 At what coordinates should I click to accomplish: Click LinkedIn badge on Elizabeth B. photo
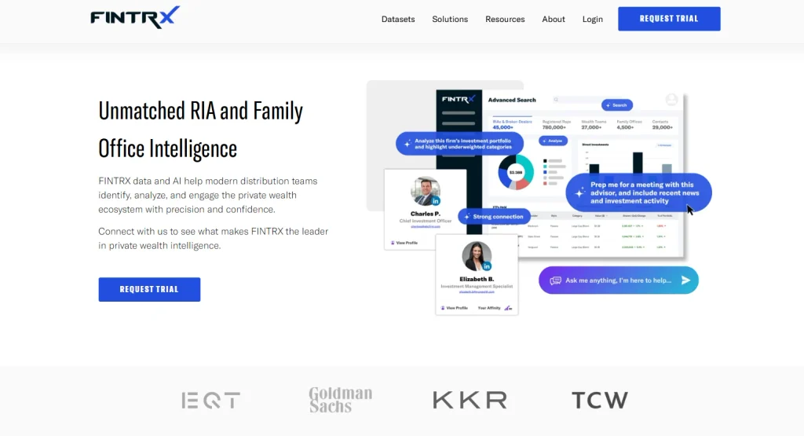tap(487, 266)
